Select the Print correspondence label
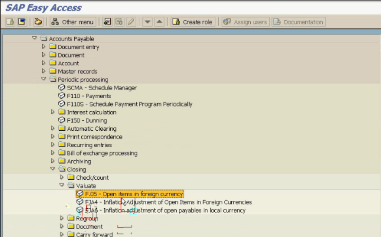 [95, 137]
